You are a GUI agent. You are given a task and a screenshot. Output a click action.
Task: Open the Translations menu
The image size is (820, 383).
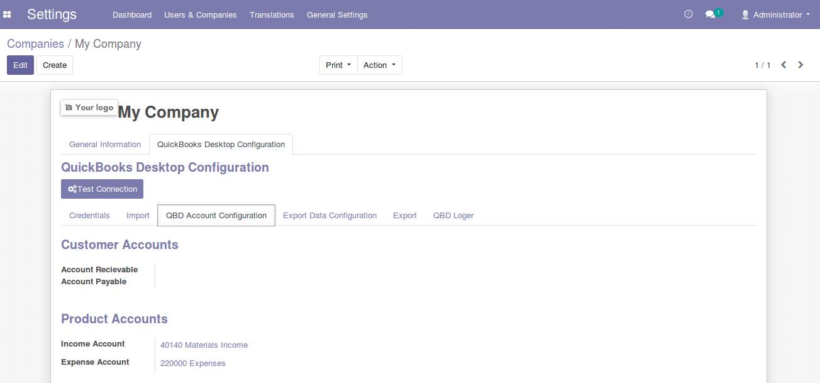point(272,14)
